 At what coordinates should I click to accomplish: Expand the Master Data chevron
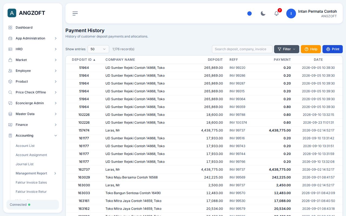tap(56, 114)
